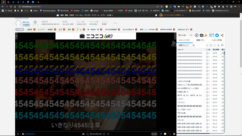Open past comments calendar icon

[x=211, y=45]
